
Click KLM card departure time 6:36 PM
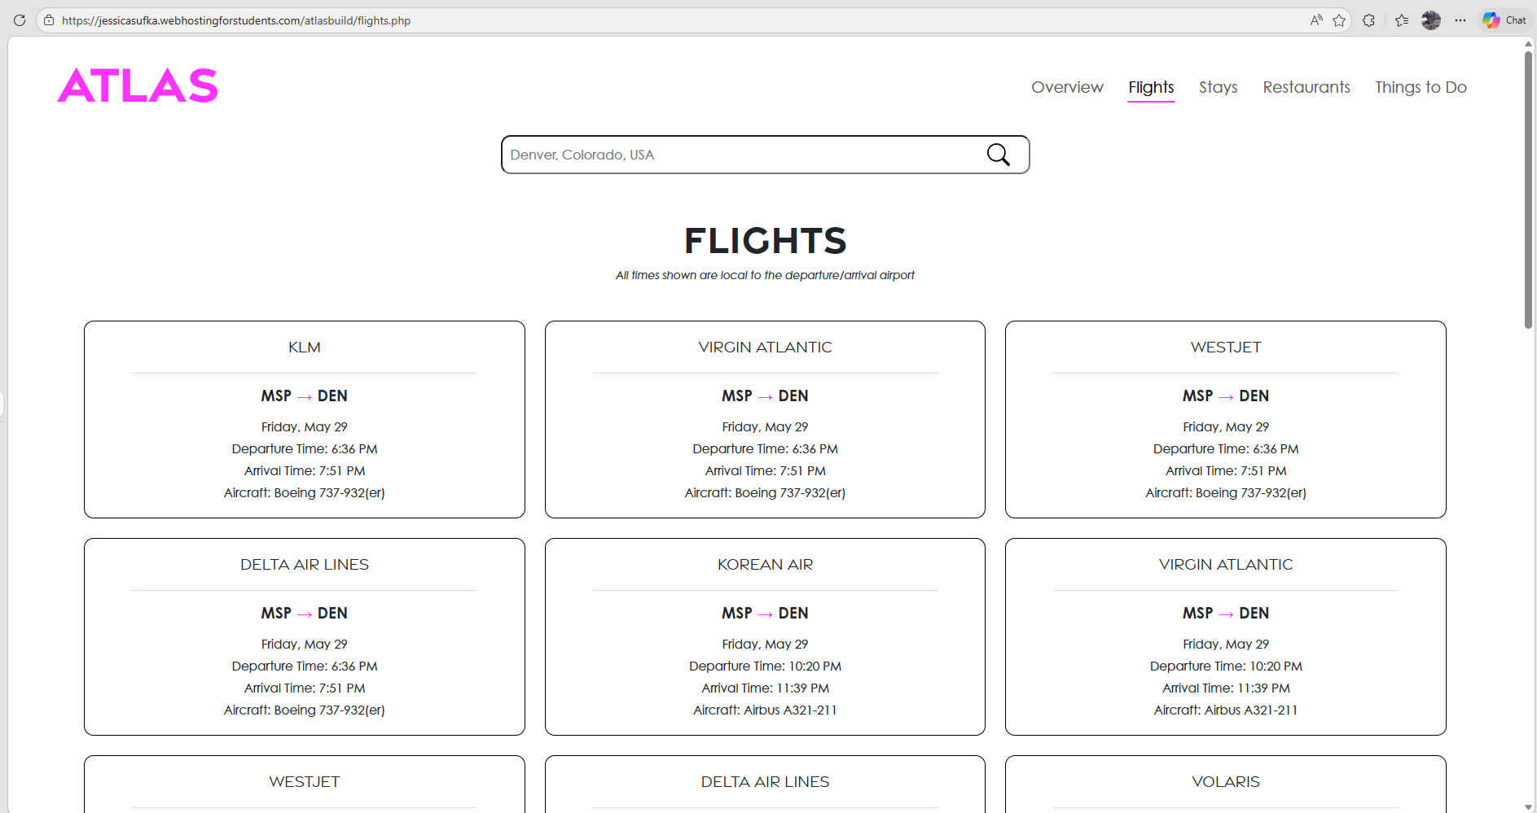pyautogui.click(x=305, y=449)
